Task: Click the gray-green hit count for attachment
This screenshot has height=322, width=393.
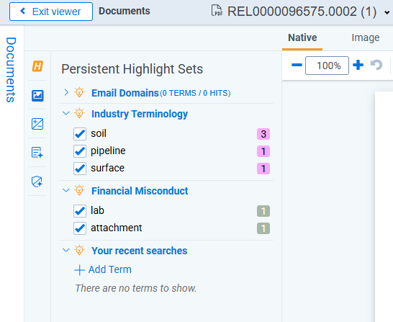Action: (x=263, y=228)
